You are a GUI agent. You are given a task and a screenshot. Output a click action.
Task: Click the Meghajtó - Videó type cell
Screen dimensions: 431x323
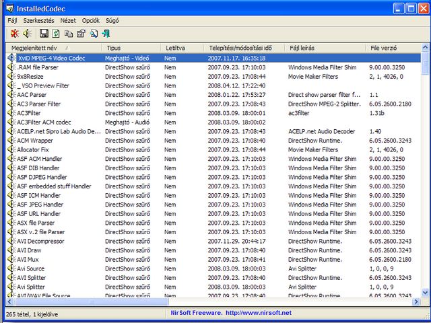[127, 58]
